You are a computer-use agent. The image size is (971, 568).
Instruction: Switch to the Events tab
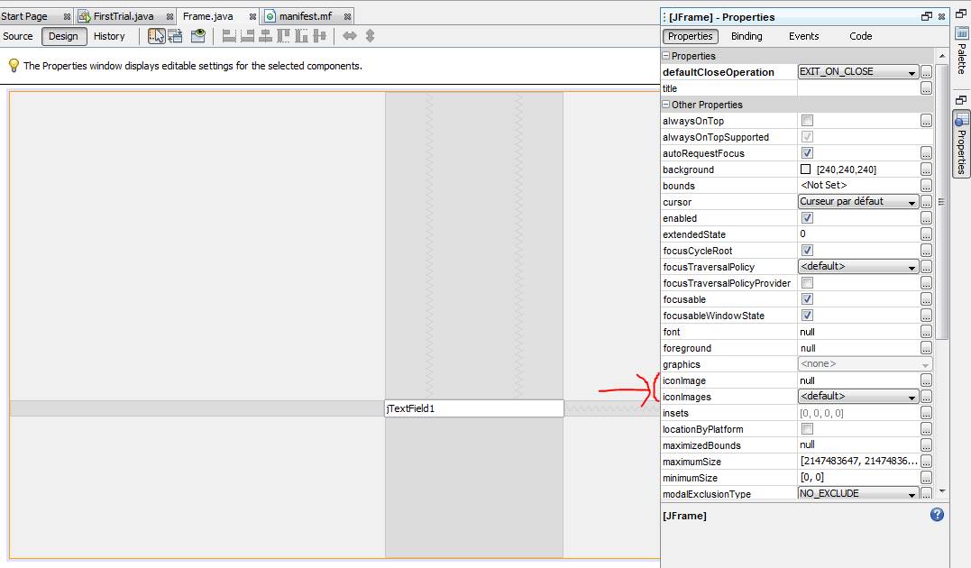coord(803,36)
